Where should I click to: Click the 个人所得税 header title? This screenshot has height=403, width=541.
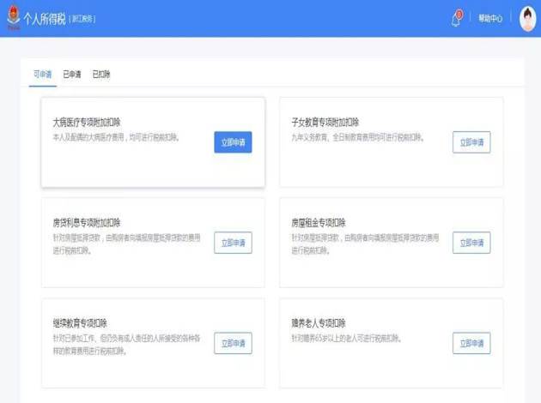pyautogui.click(x=47, y=18)
